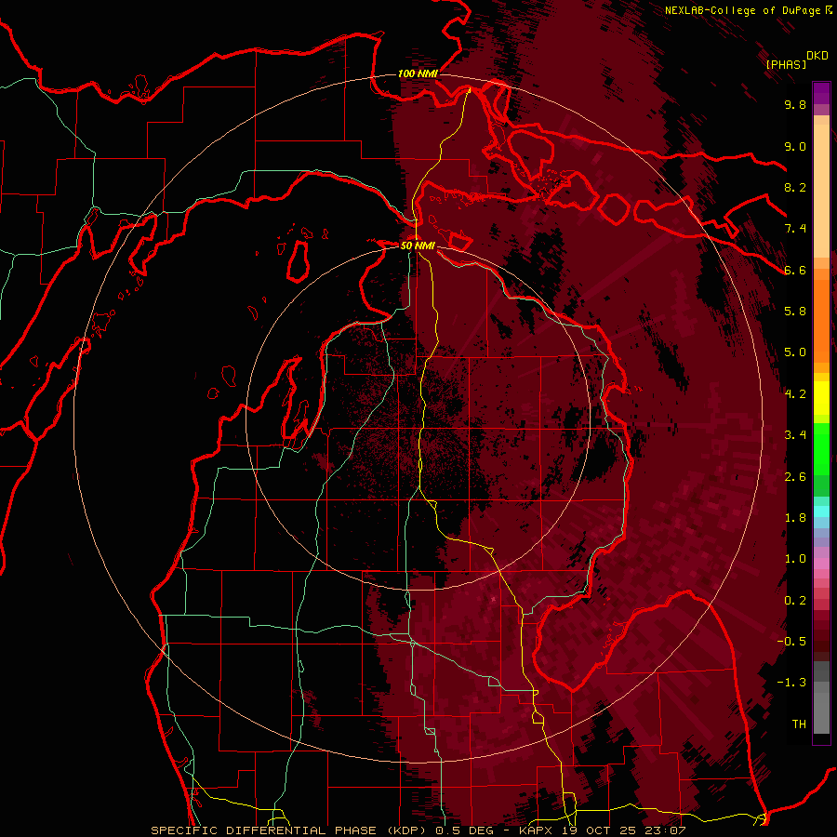The image size is (837, 837).
Task: Click the KAPX radar site identifier
Action: pyautogui.click(x=537, y=830)
